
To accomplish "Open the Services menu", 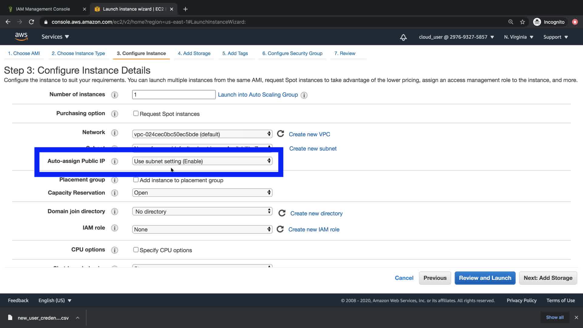I will click(x=55, y=37).
